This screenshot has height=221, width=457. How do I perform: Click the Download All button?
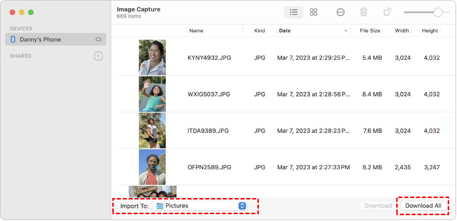[x=423, y=206]
